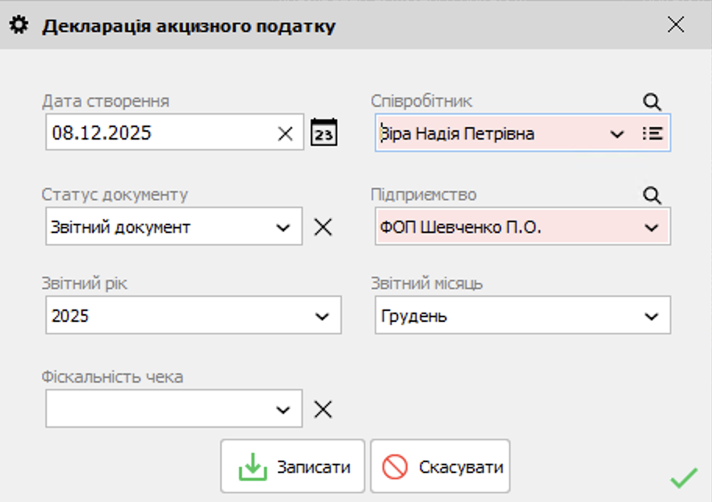Viewport: 712px width, 502px height.
Task: Clear the Фіскальність чека field
Action: pos(322,408)
